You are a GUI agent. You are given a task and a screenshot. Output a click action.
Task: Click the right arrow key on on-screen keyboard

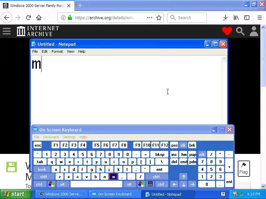pos(193,184)
